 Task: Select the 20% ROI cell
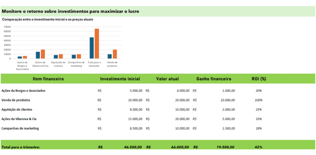click(258, 91)
